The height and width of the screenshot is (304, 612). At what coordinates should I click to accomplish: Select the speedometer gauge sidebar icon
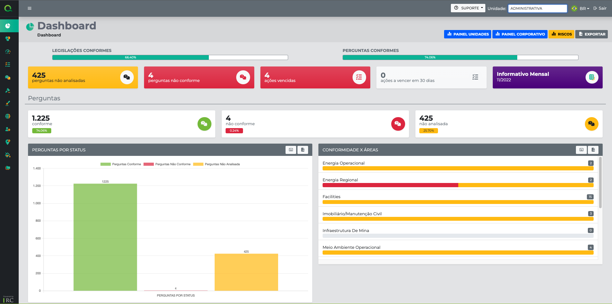click(x=8, y=52)
